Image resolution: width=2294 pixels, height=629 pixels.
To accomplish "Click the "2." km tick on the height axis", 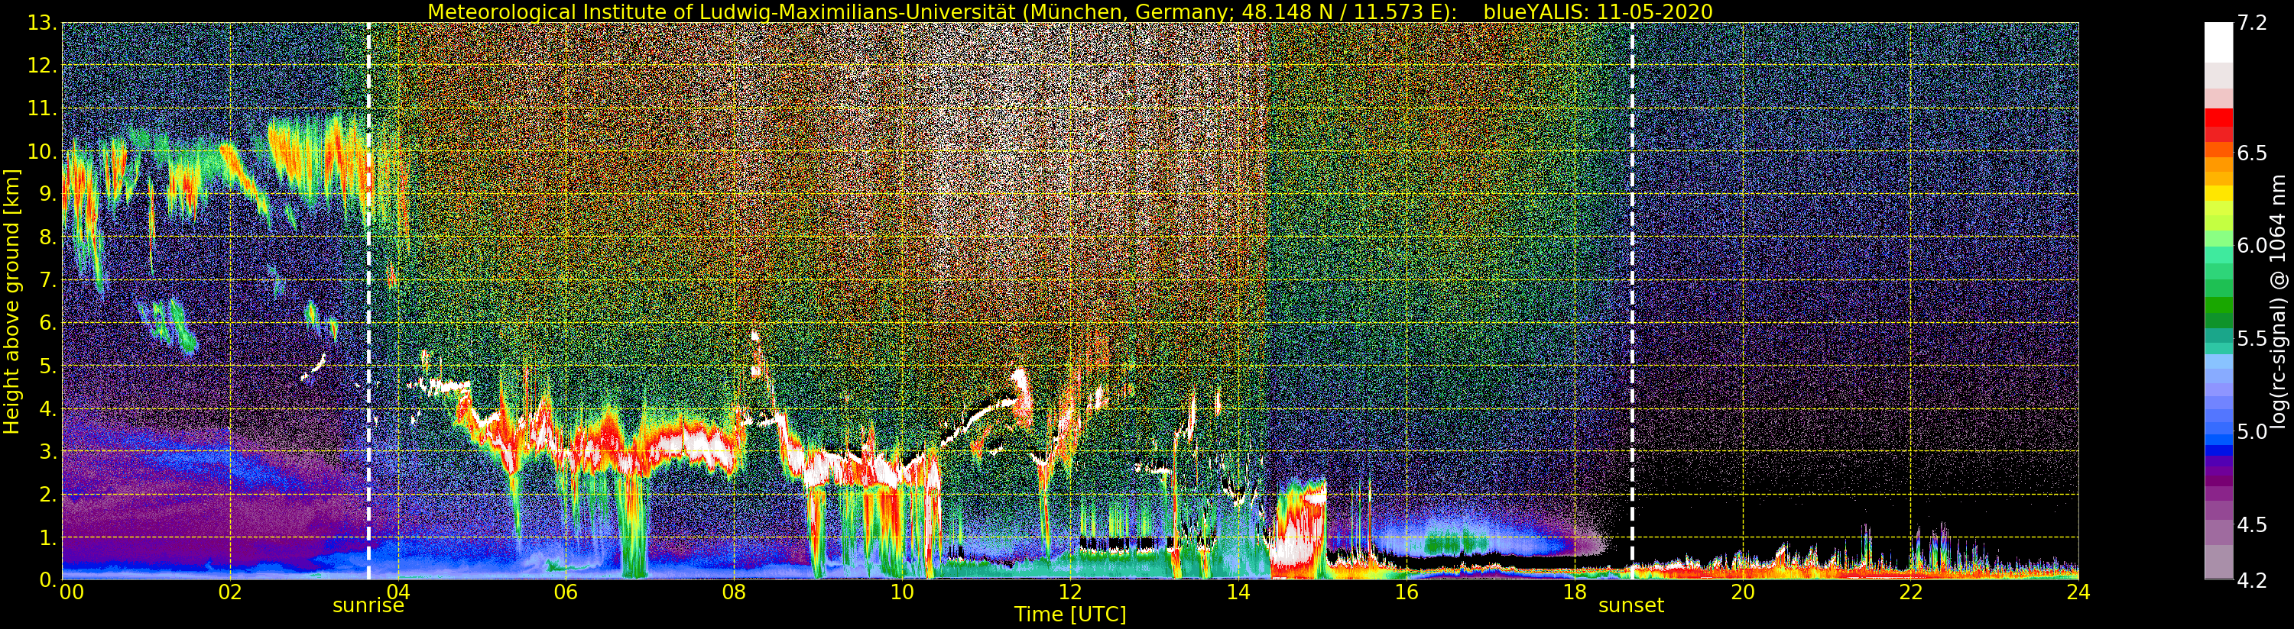I will click(47, 495).
